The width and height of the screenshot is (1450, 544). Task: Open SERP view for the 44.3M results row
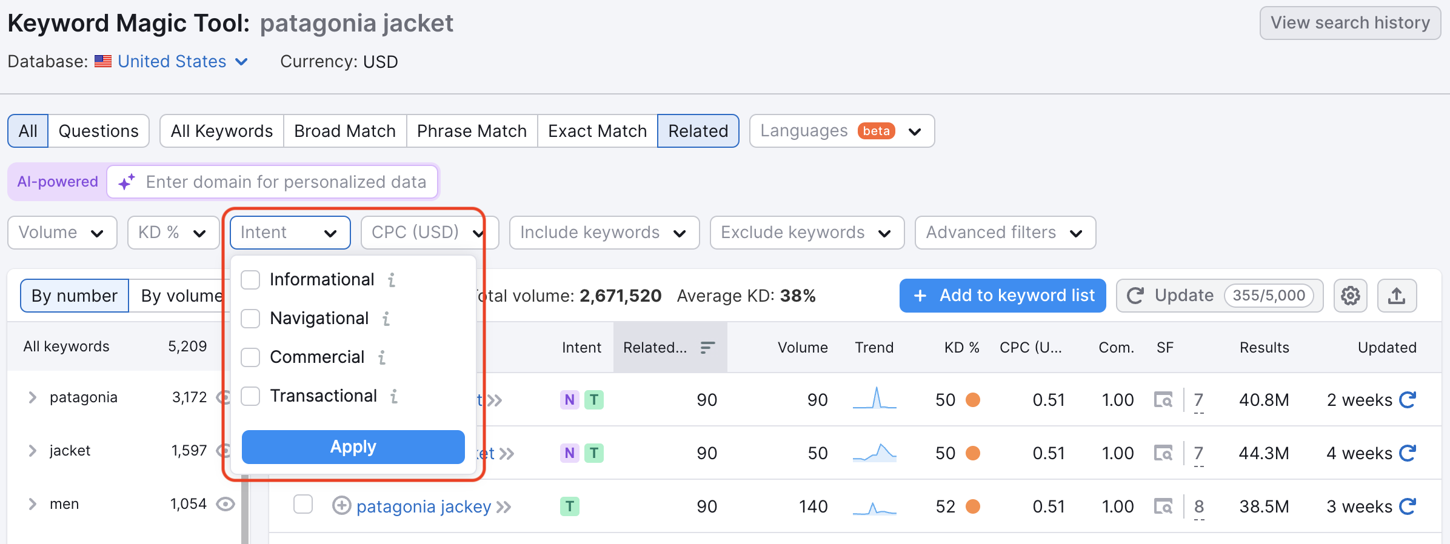pos(1163,453)
